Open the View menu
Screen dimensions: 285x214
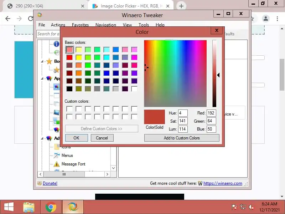(127, 25)
